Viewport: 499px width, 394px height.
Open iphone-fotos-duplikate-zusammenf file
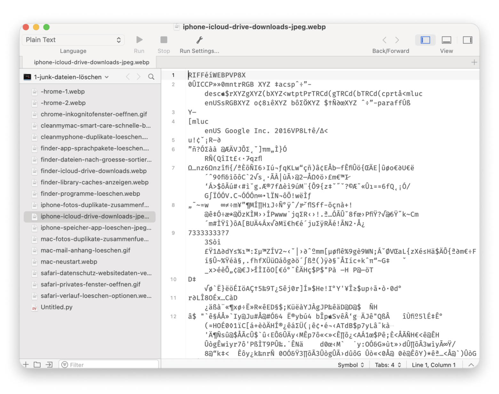point(95,205)
